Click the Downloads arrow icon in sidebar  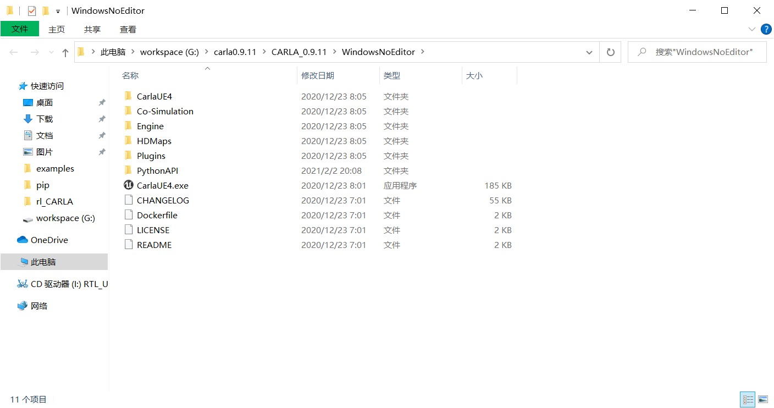[x=28, y=119]
